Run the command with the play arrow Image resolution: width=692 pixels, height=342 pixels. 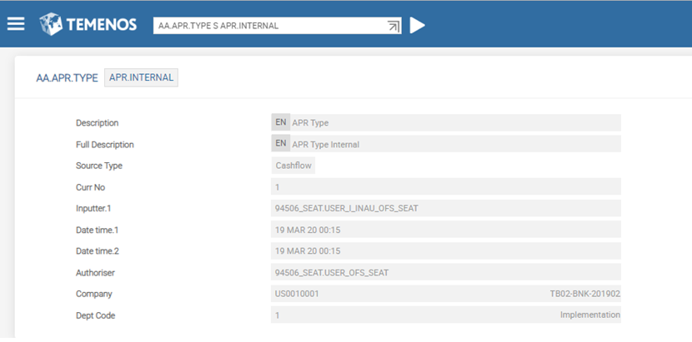point(417,25)
